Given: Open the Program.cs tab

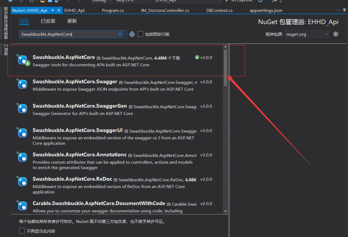Looking at the screenshot, I should [x=113, y=10].
